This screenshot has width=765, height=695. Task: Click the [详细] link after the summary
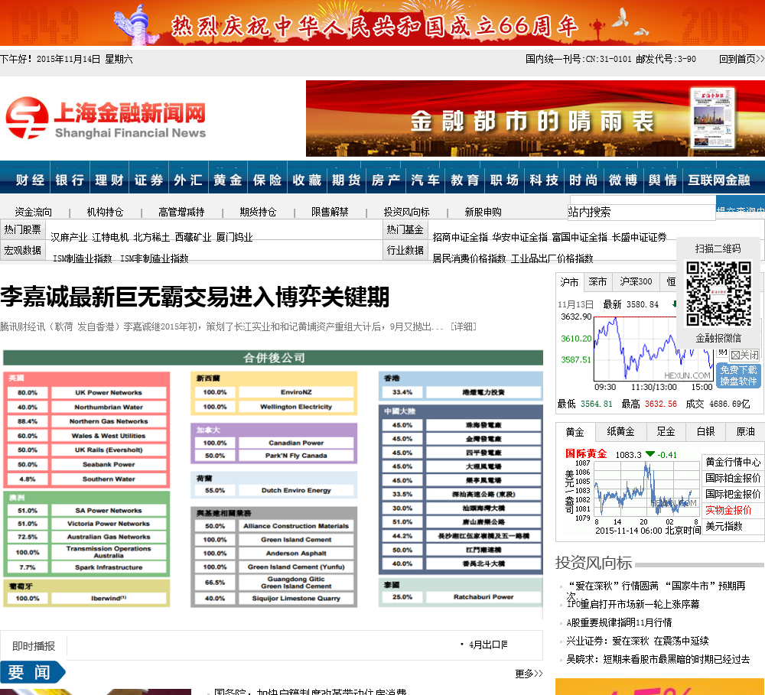(x=463, y=326)
